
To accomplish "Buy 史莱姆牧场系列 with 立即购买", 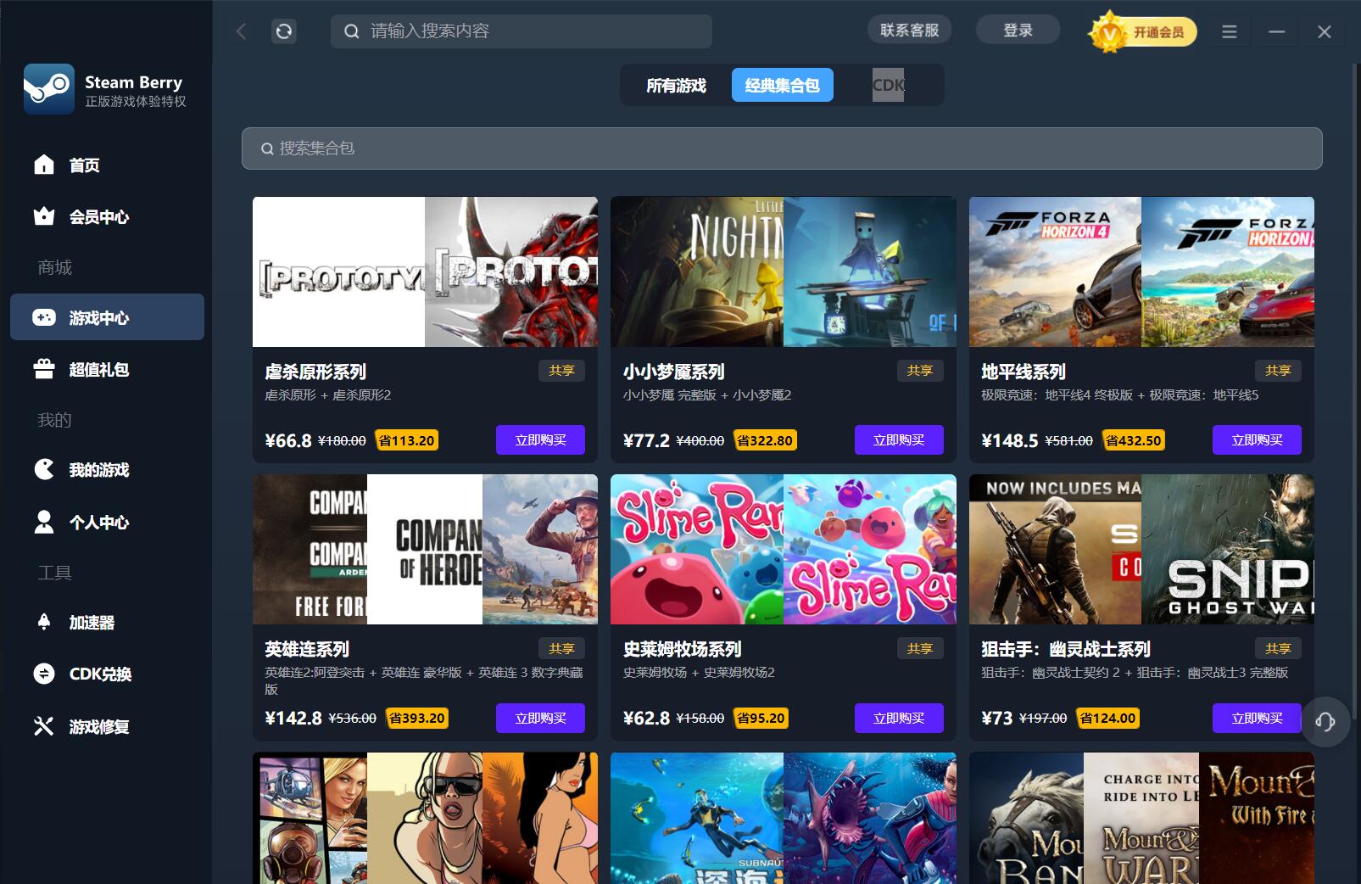I will tap(899, 719).
